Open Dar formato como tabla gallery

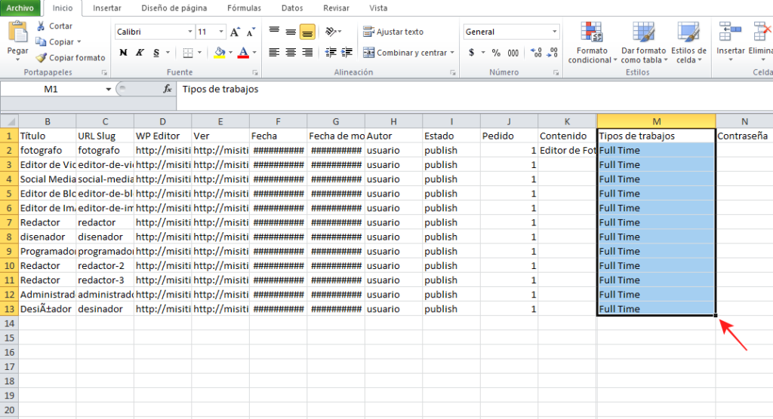pos(643,43)
